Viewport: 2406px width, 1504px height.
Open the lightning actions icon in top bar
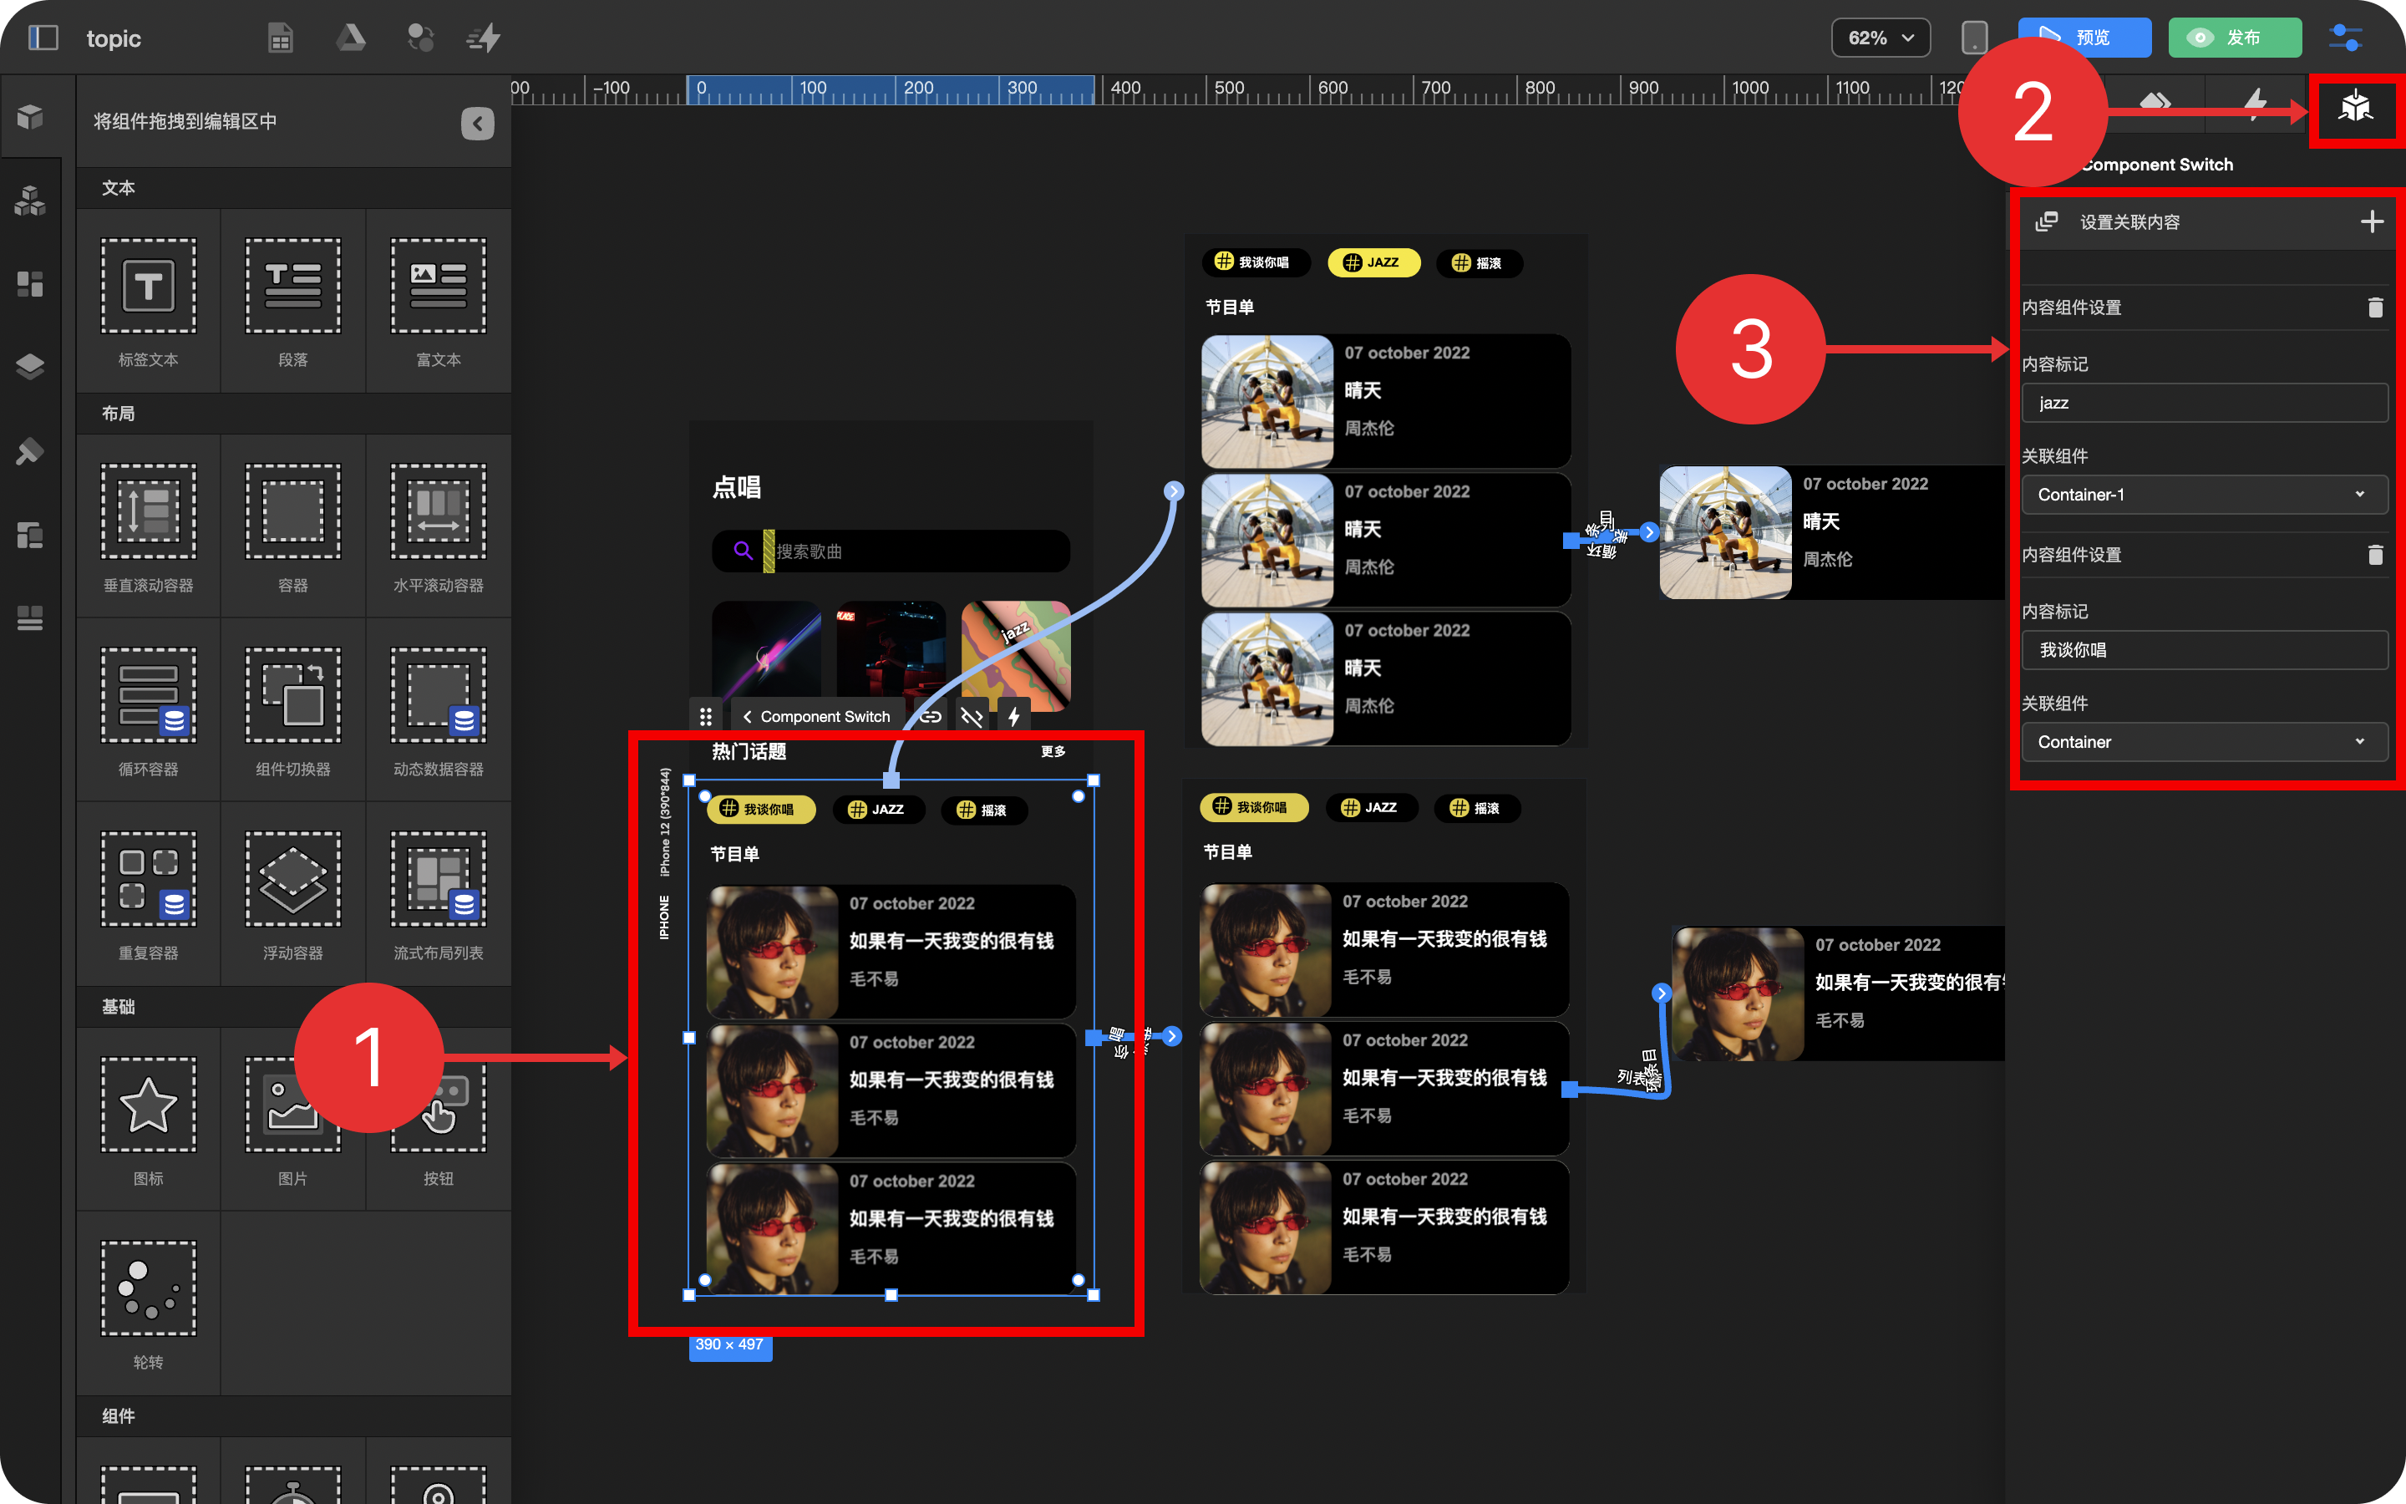coord(485,38)
